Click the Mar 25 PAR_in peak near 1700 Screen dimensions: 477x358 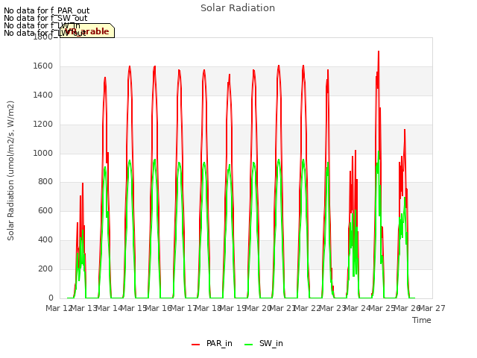click(379, 51)
